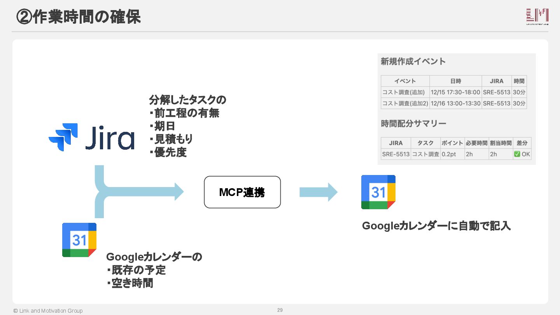
Task: Click the イベント column header
Action: point(405,81)
